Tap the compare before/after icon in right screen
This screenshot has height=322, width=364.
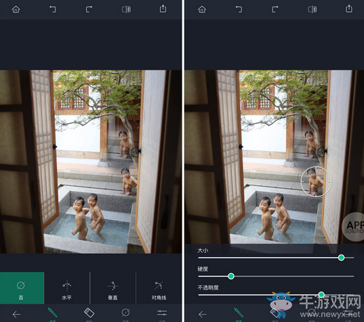pos(312,9)
